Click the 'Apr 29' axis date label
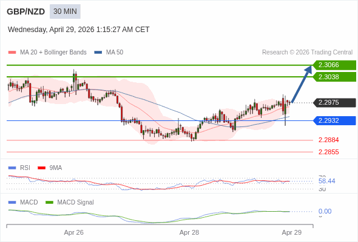 [292, 232]
